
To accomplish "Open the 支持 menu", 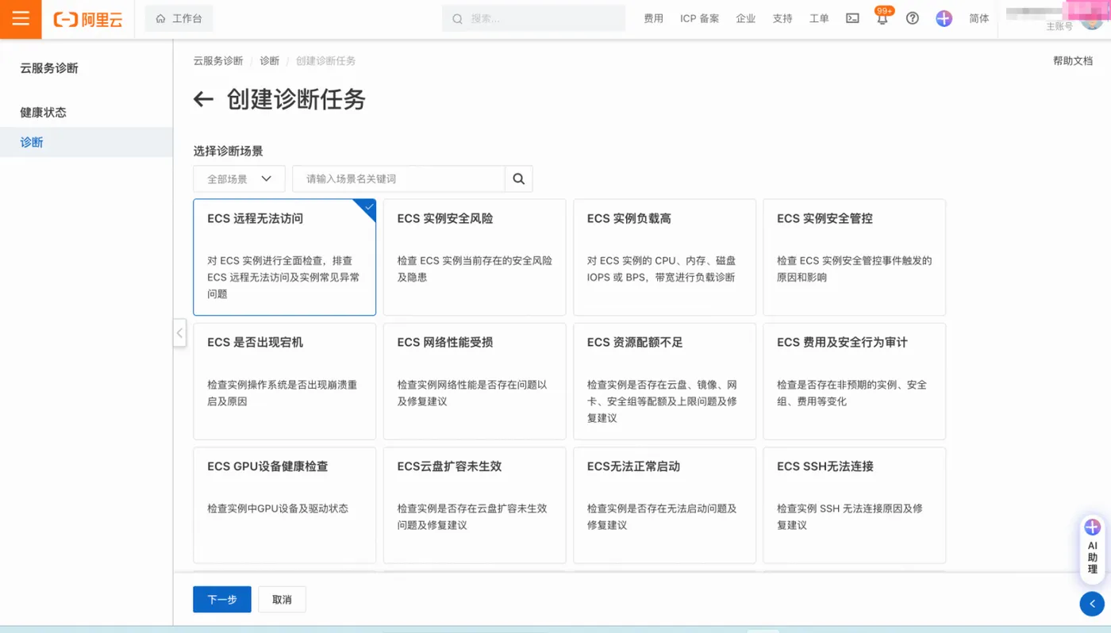I will (782, 18).
